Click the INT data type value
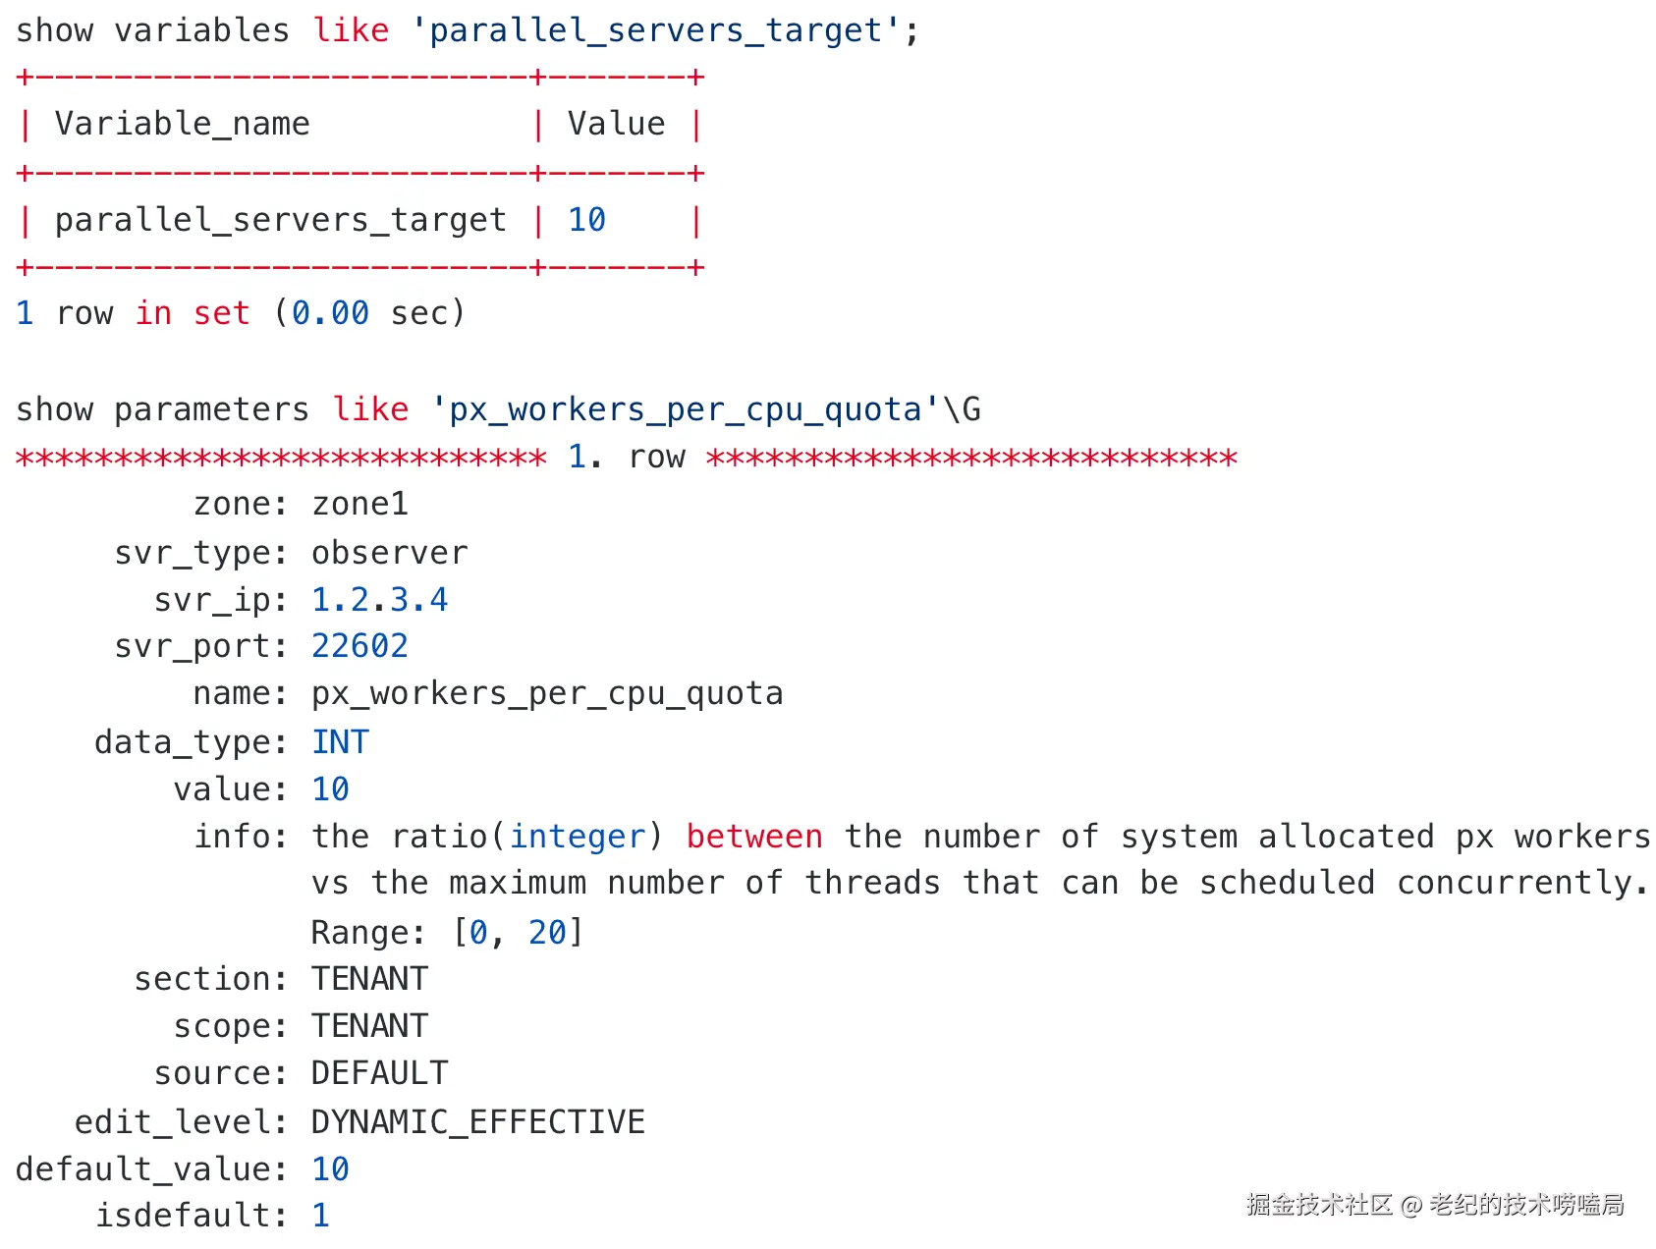 click(340, 742)
